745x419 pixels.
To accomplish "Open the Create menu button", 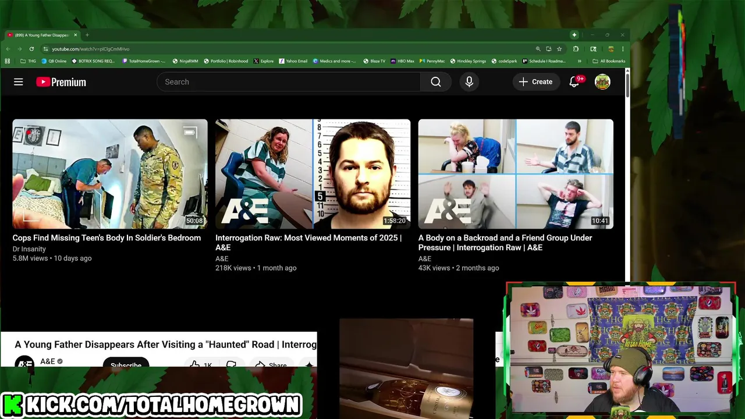I will [535, 82].
